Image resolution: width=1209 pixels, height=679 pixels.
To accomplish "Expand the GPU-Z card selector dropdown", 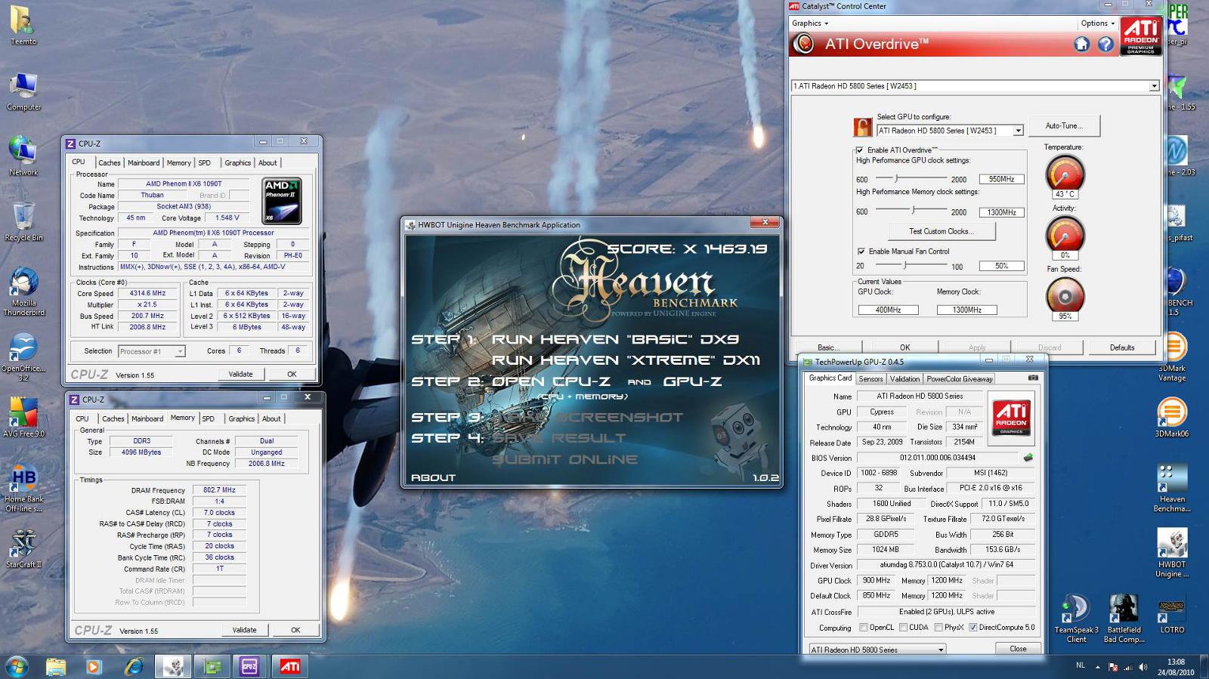I will click(941, 650).
